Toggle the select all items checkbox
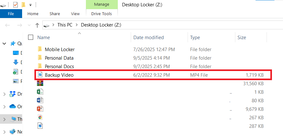This screenshot has height=136, width=283. pyautogui.click(x=31, y=37)
